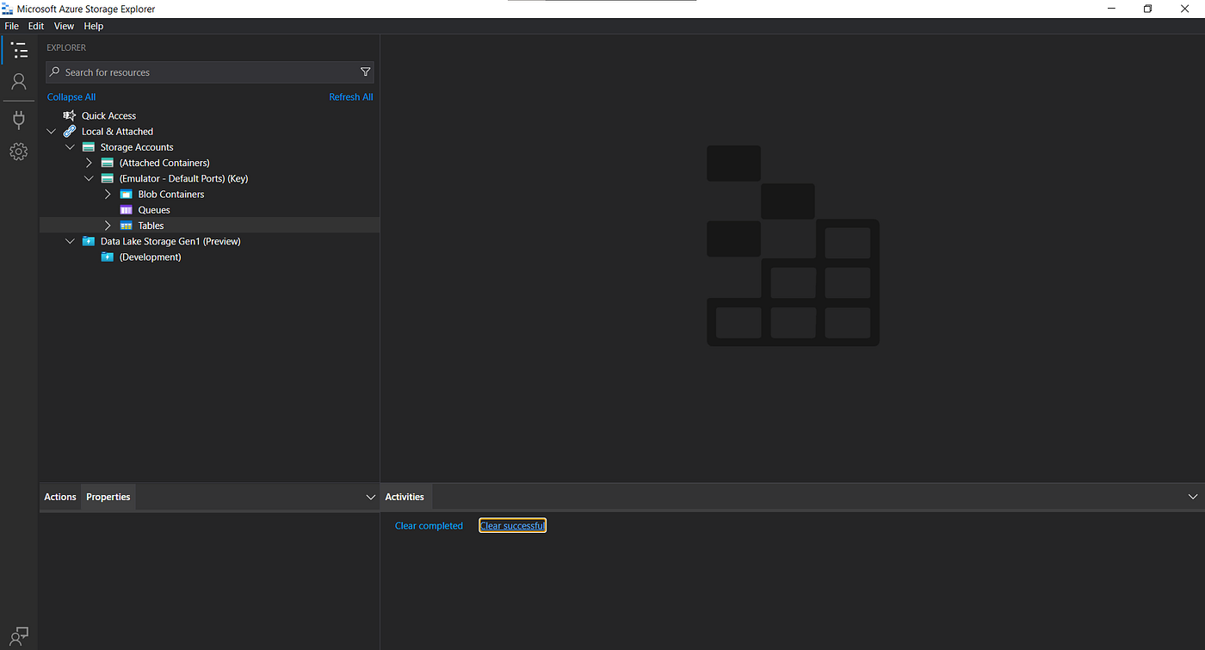Collapse the Data Lake Storage Gen1 node
Image resolution: width=1205 pixels, height=650 pixels.
point(71,241)
